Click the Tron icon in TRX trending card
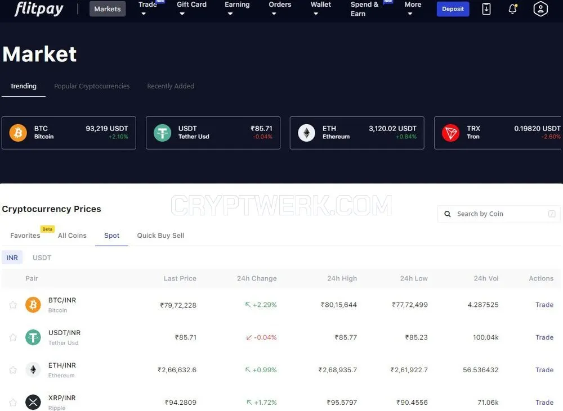Screen dimensions: 563x411 [450, 133]
